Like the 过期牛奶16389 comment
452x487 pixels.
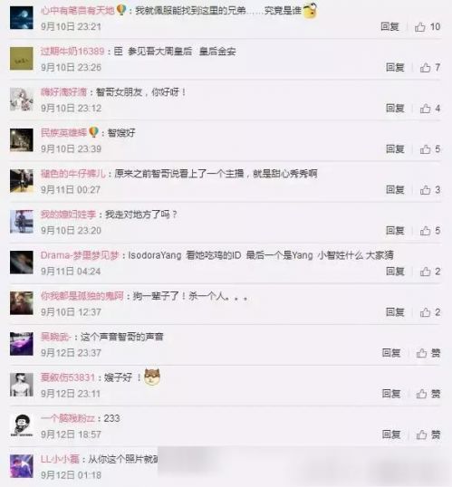(430, 67)
